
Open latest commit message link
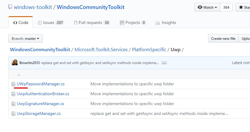(x=100, y=63)
